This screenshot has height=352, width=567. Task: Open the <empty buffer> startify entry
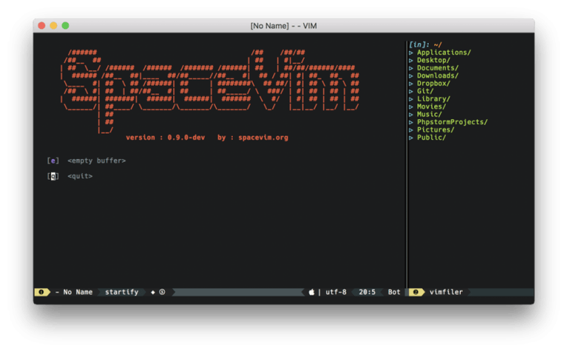(x=96, y=160)
